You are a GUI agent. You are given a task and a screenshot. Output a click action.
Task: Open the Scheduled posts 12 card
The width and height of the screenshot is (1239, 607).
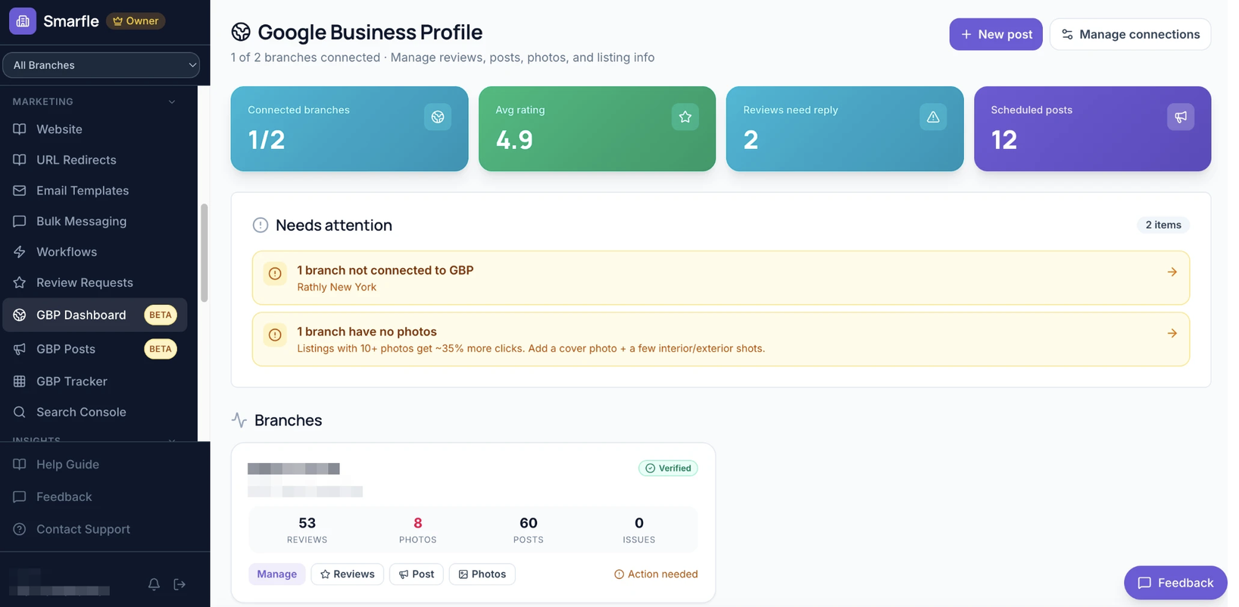coord(1092,129)
